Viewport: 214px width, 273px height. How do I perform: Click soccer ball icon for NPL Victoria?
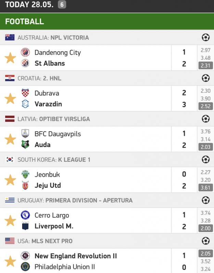[x=205, y=38]
